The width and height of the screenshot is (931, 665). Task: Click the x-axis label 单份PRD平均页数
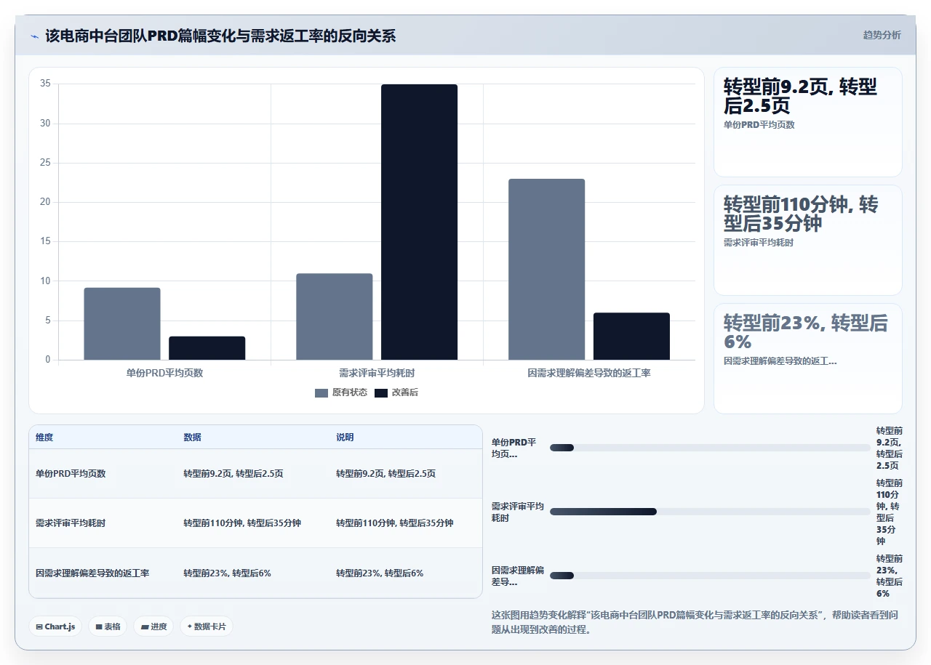(164, 373)
